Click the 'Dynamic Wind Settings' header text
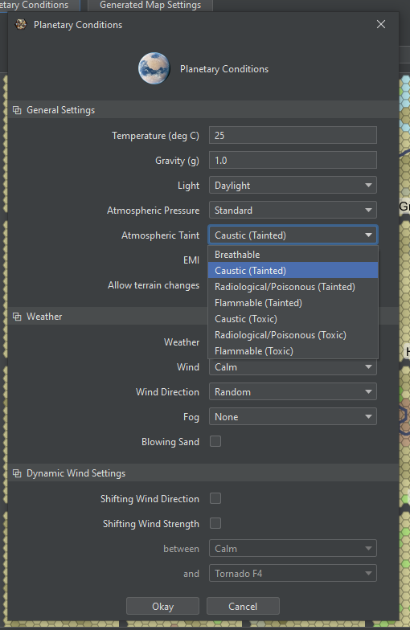Screen dimensions: 410x630 76,473
